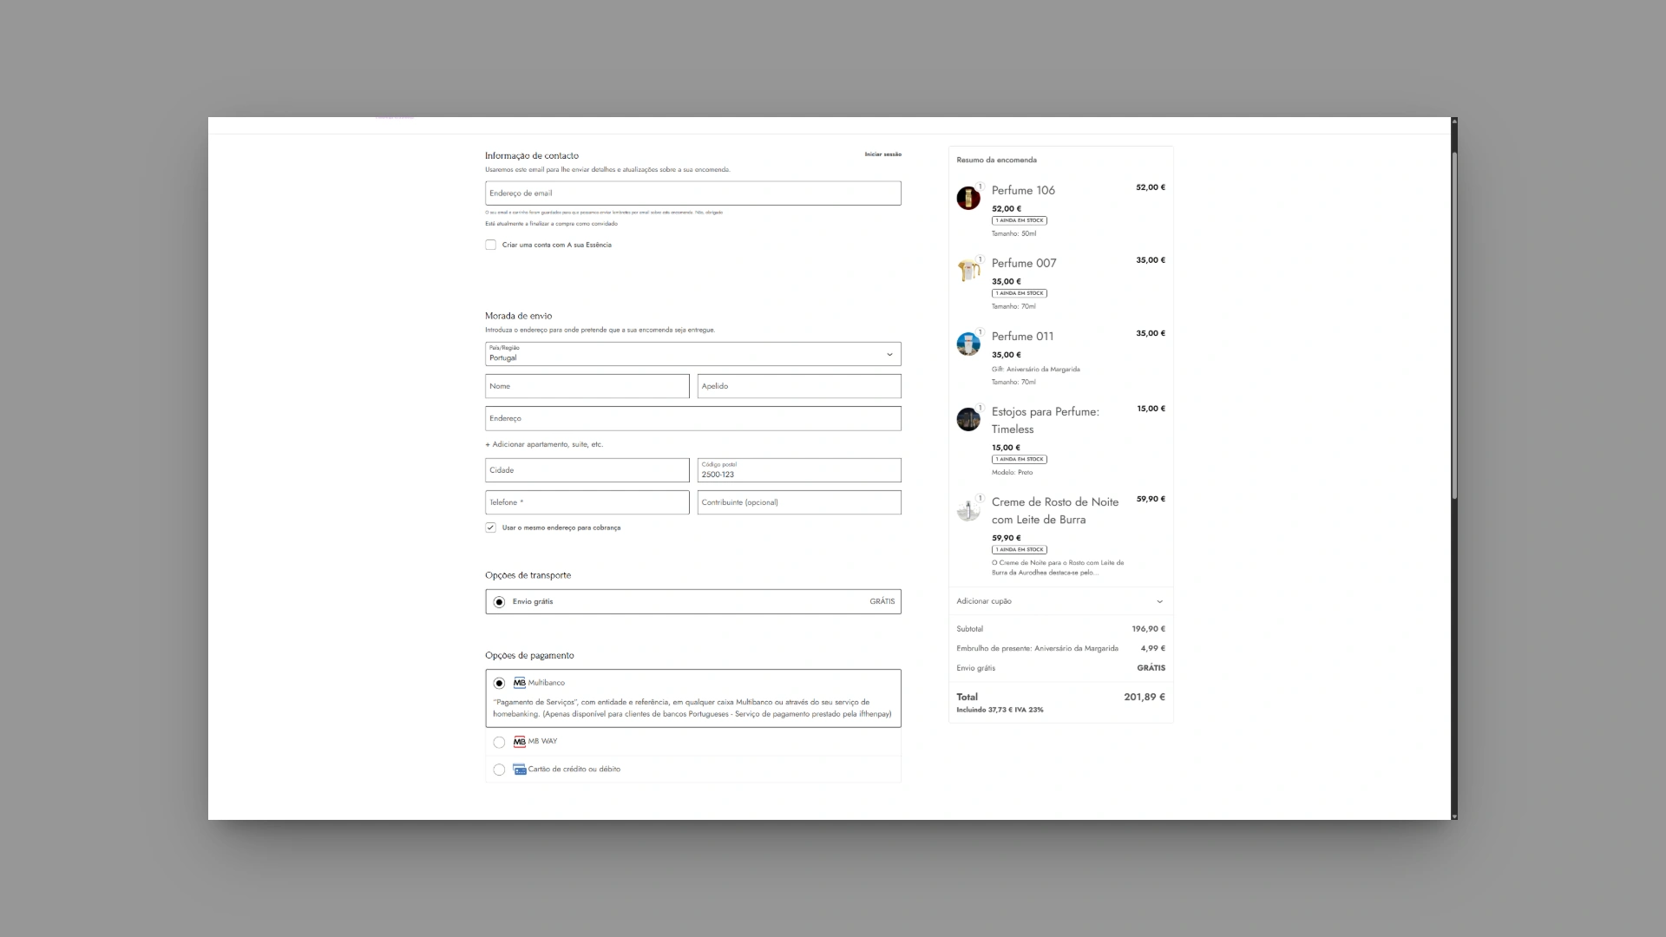Select the Envio grátis shipping option
Screen dimensions: 1666x937
[x=499, y=602]
